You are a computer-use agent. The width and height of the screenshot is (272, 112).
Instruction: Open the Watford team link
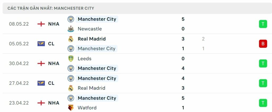(87, 108)
